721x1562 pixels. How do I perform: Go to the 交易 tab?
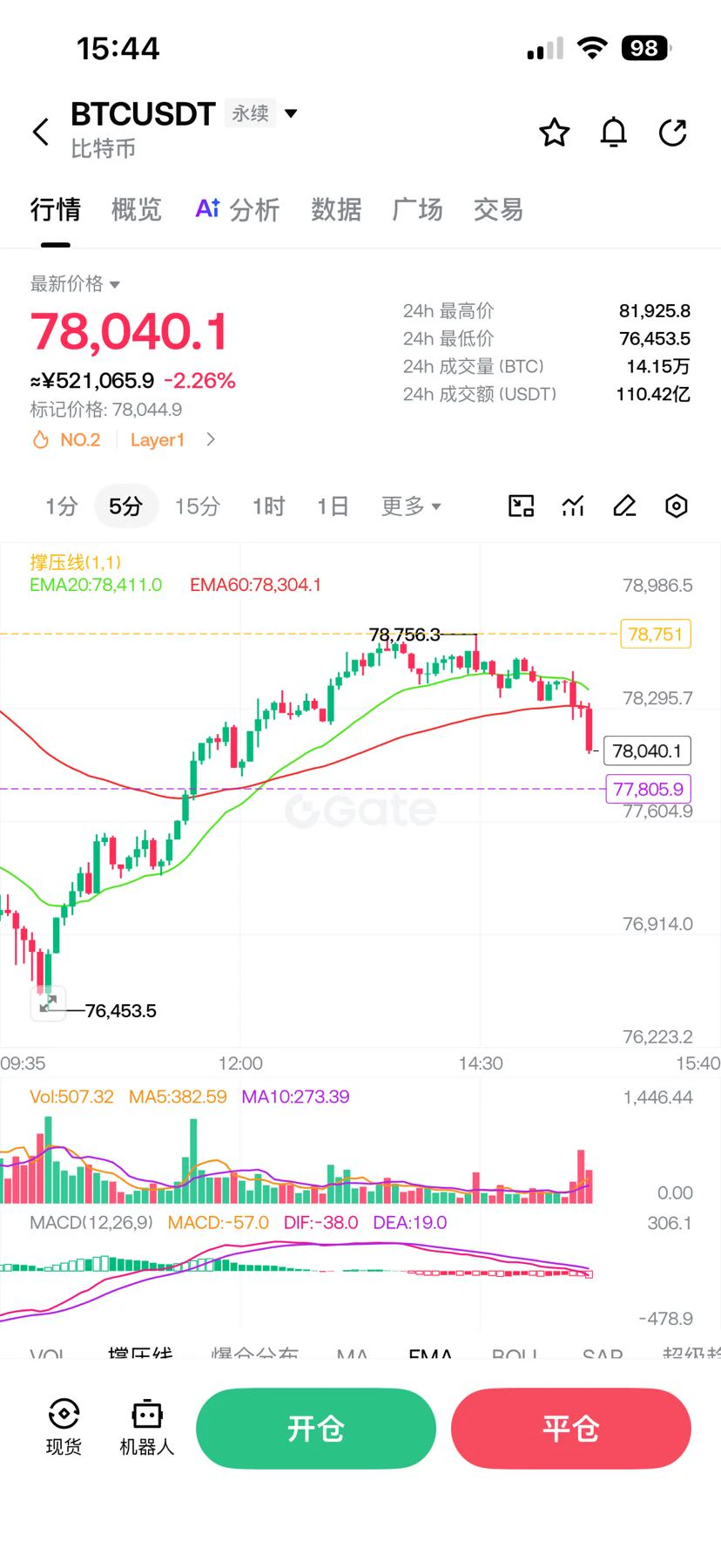pos(498,209)
